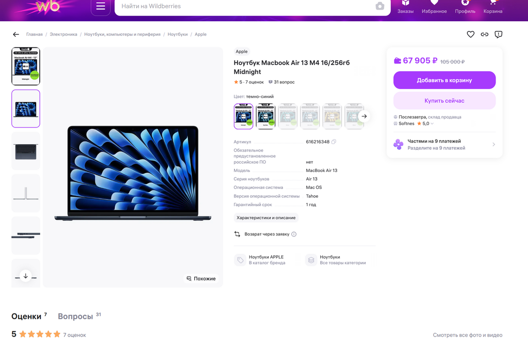Expand seller Softnes rating dropdown
528x342 pixels.
pos(432,124)
